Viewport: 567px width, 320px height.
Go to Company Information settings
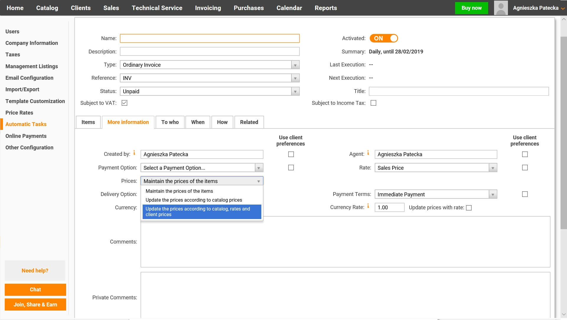[x=32, y=43]
